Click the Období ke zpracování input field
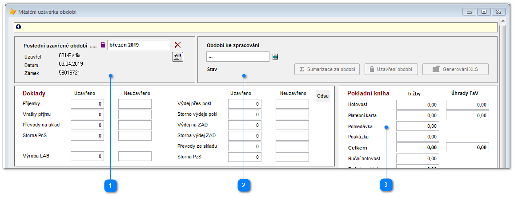This screenshot has width=514, height=197. pos(237,57)
